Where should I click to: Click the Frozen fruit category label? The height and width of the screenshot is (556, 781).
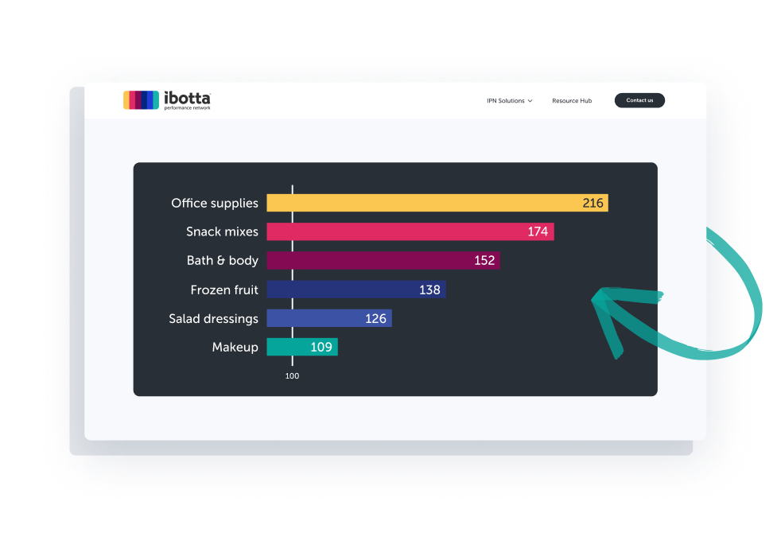224,290
